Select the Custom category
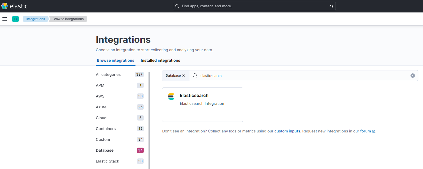This screenshot has width=423, height=169. point(120,139)
